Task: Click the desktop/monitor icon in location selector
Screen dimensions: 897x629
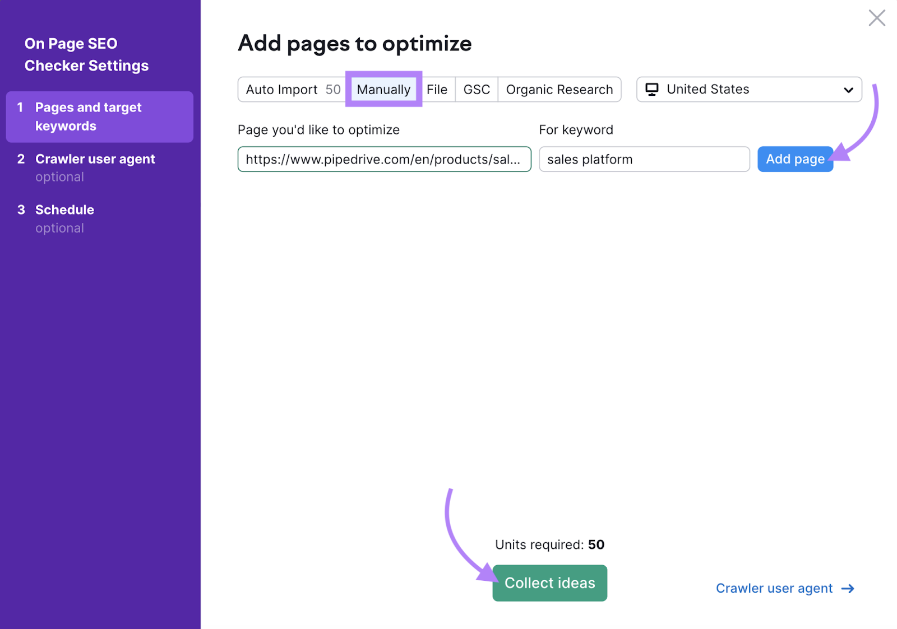Action: tap(651, 89)
